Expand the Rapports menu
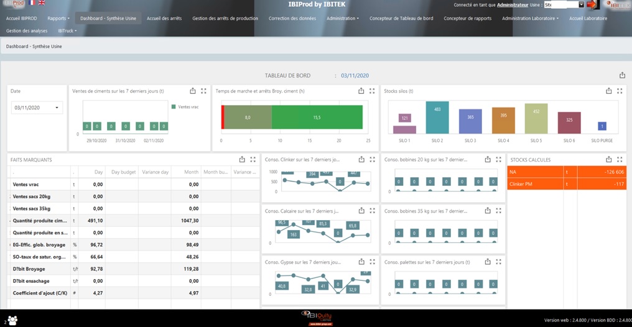The width and height of the screenshot is (632, 327). [58, 18]
